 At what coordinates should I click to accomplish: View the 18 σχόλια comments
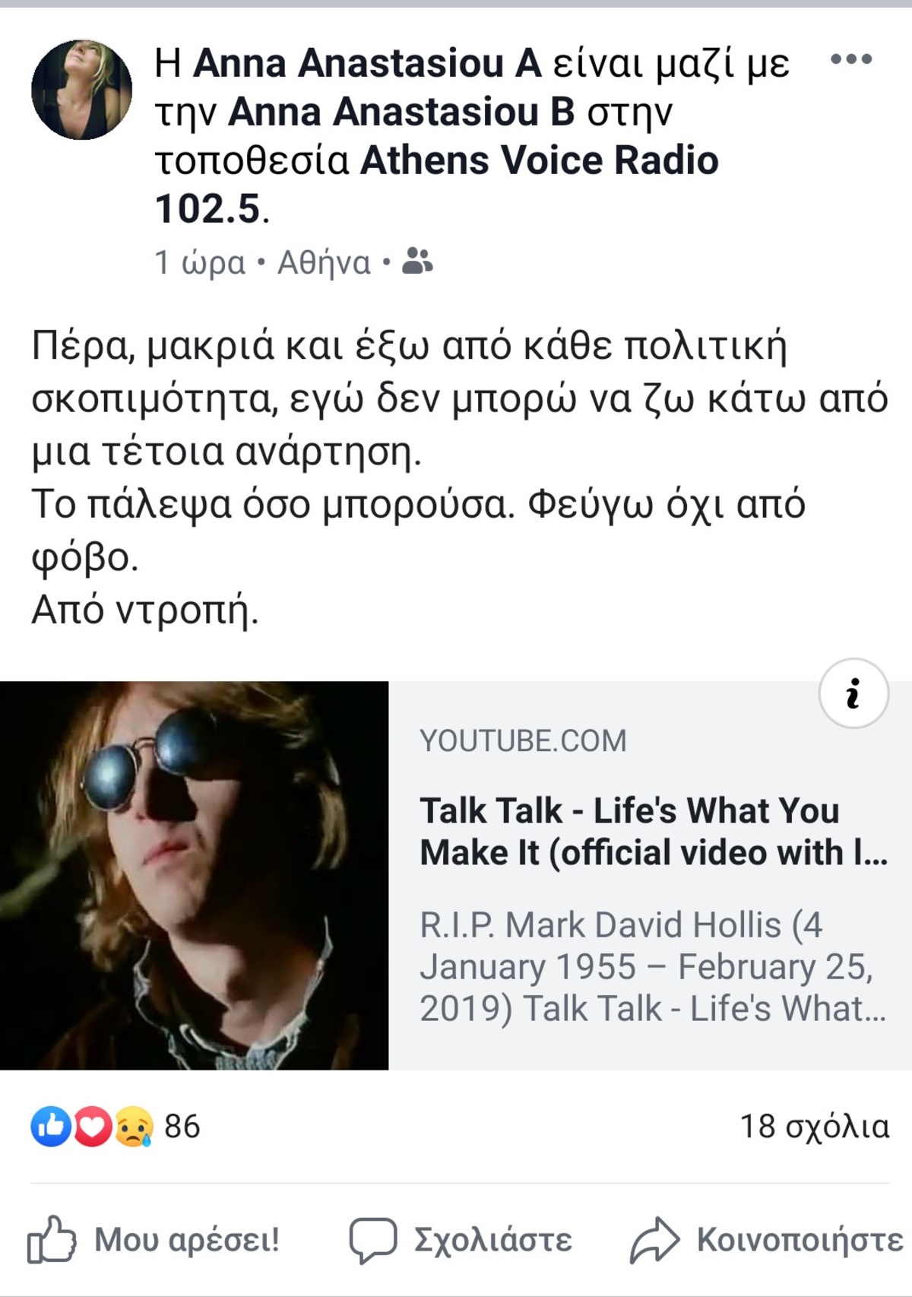pyautogui.click(x=815, y=1127)
